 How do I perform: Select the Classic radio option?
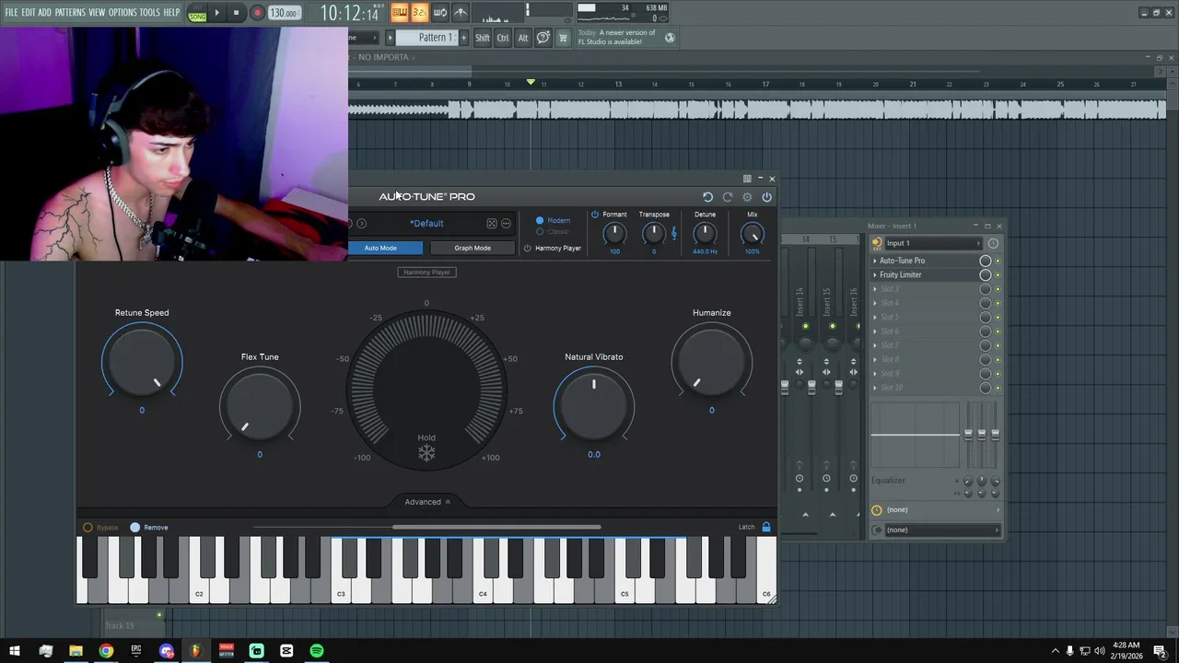point(540,232)
